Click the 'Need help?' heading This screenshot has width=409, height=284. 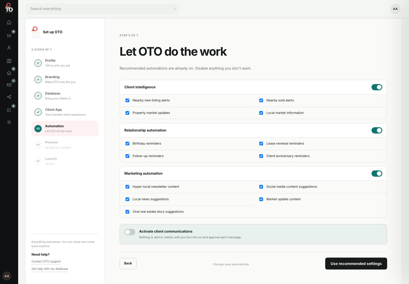pyautogui.click(x=41, y=254)
